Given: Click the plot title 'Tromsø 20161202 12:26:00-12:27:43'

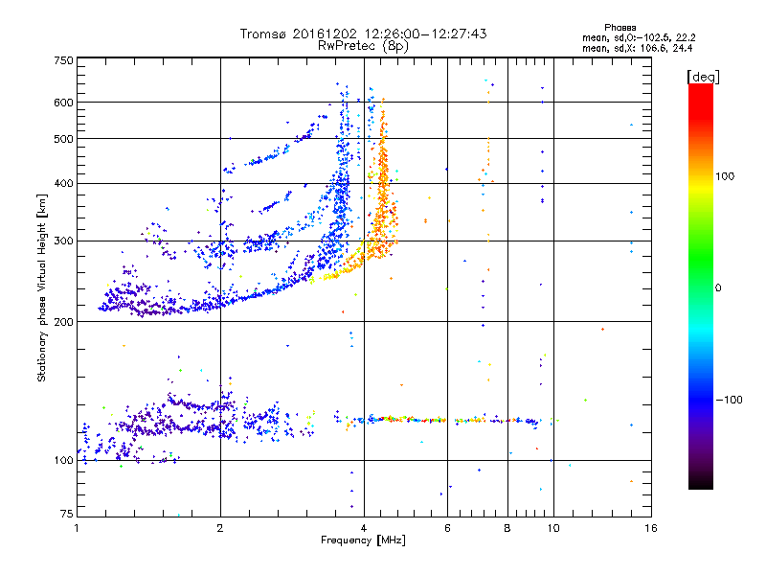Looking at the screenshot, I should pos(363,34).
